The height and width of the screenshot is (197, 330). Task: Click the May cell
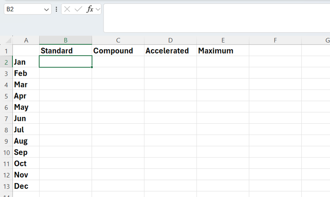pos(26,107)
